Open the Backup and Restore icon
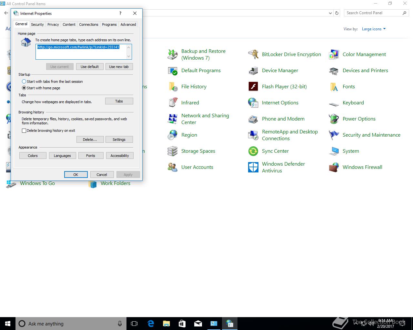 [173, 54]
